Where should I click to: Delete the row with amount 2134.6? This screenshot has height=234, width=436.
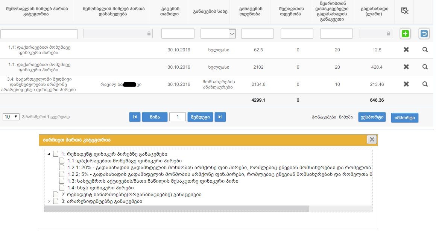click(406, 84)
